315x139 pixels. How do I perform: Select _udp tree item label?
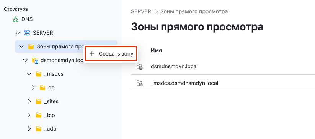(50, 129)
